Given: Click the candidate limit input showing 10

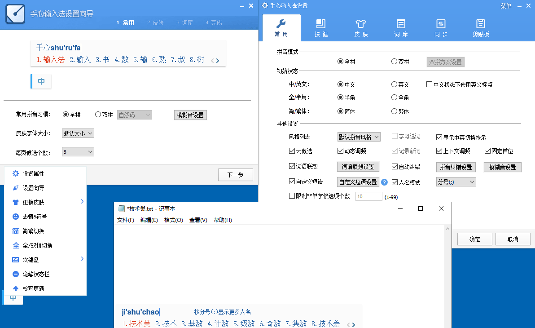Looking at the screenshot, I should click(x=368, y=196).
